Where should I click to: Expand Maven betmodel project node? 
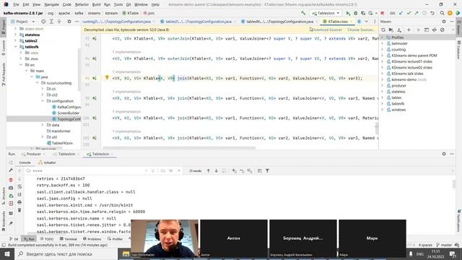pyautogui.click(x=383, y=43)
